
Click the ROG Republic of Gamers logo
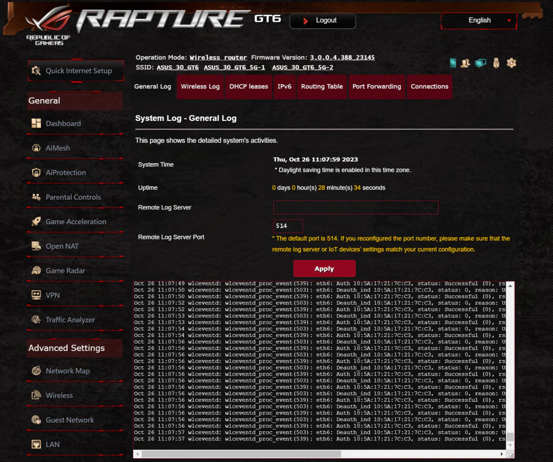click(49, 25)
